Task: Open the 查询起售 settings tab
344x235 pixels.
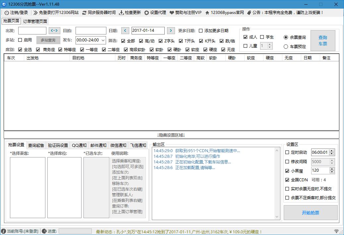Action: pyautogui.click(x=36, y=145)
